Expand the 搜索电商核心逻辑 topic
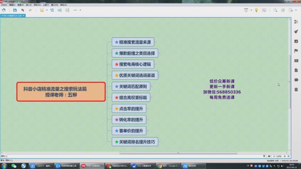The width and height of the screenshot is (301, 169). 155,64
